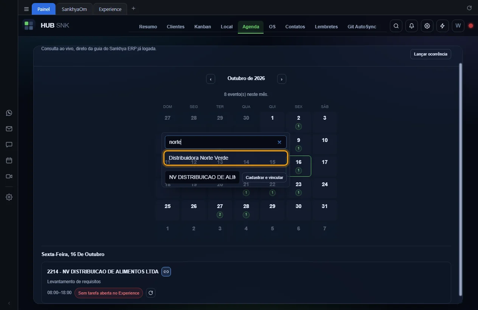Screen dimensions: 478x310
Task: Clear the search field with X
Action: tap(279, 142)
